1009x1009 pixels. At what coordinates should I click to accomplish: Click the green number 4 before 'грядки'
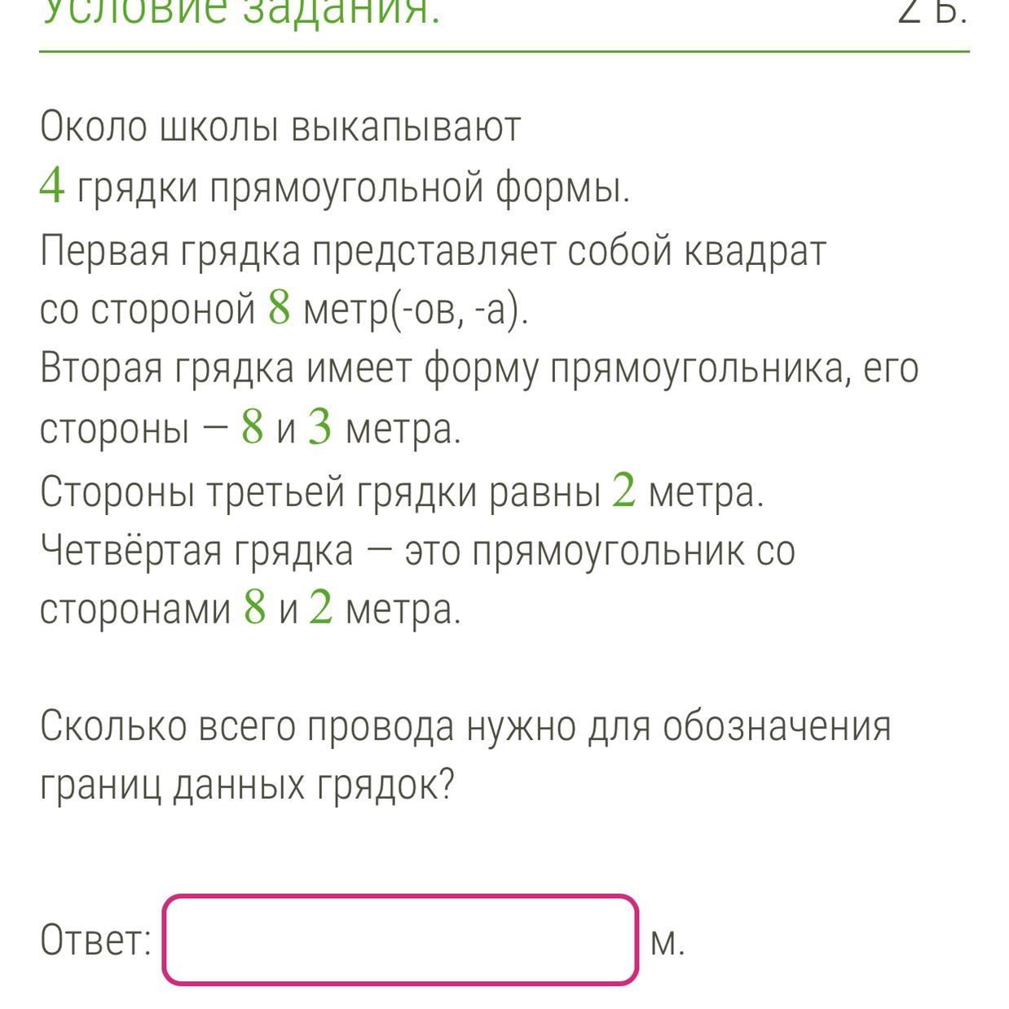click(x=52, y=187)
